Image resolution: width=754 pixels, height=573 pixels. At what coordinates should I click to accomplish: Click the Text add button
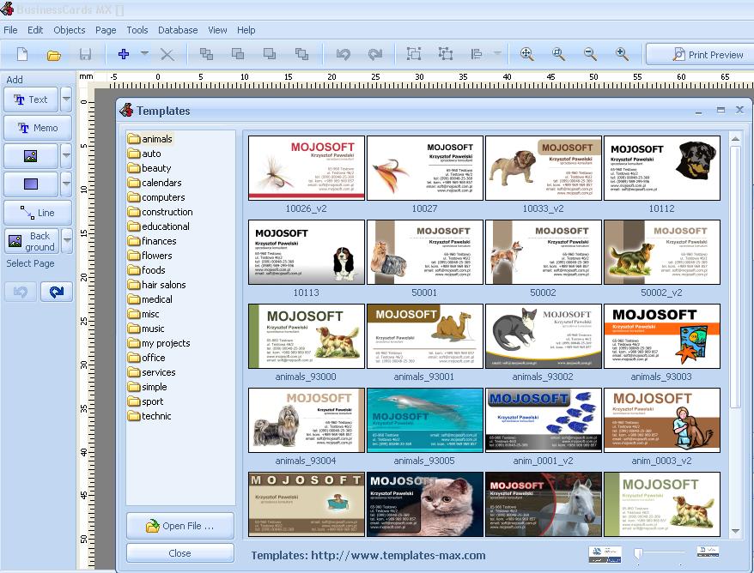coord(31,100)
